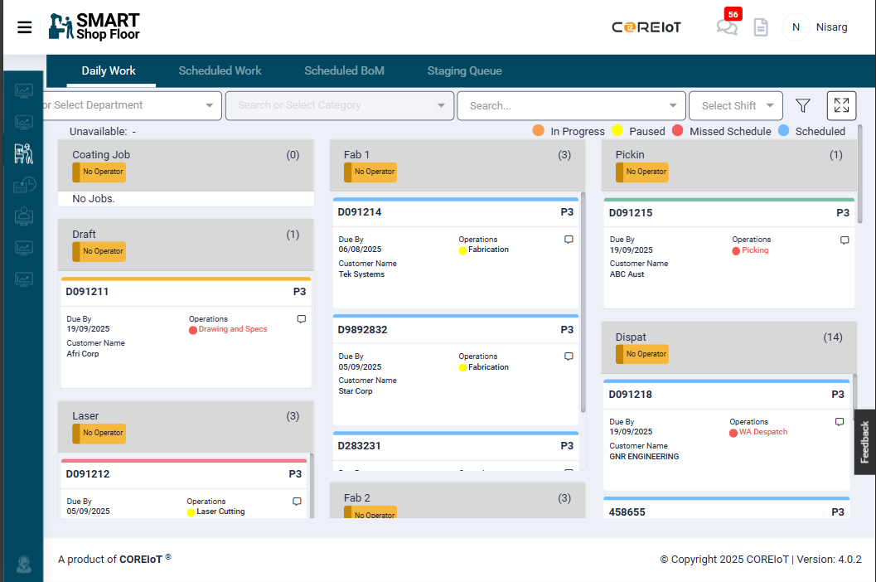This screenshot has height=582, width=876.
Task: Open comment icon on job D091211
Action: click(x=302, y=319)
